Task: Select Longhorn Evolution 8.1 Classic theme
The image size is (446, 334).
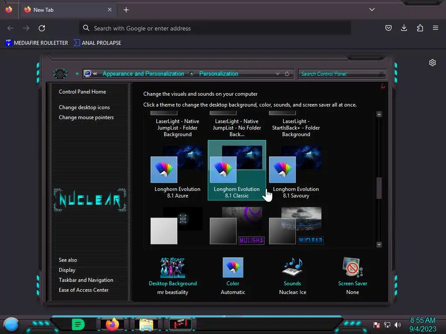Action: point(237,170)
